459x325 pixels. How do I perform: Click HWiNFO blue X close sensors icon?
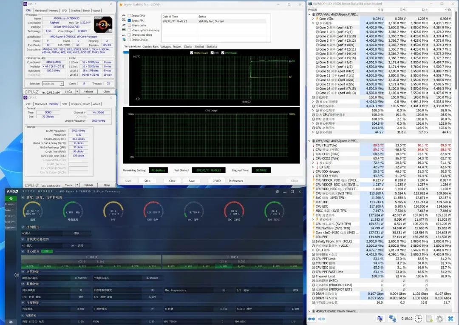pos(450,319)
